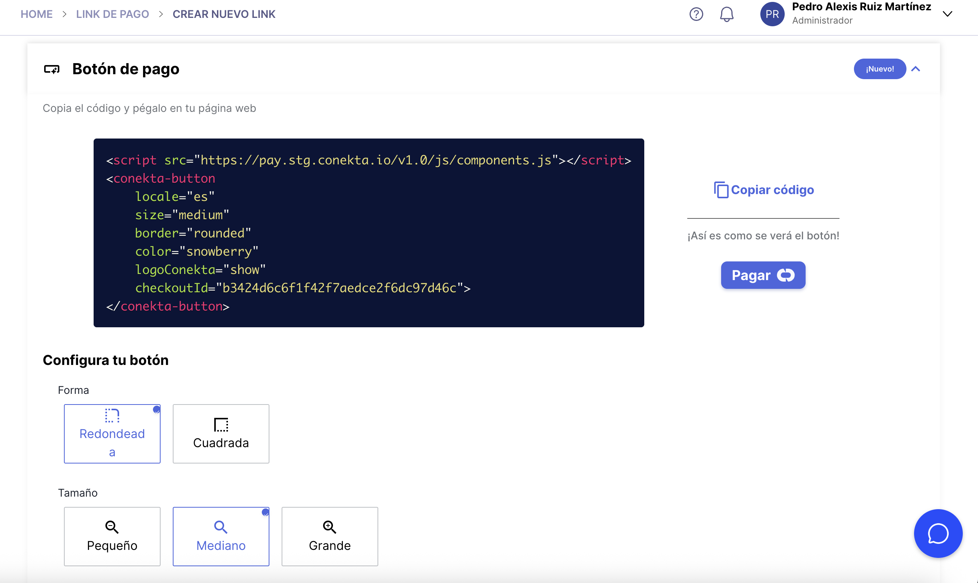
Task: Select the Redondeada shape option
Action: tap(112, 434)
